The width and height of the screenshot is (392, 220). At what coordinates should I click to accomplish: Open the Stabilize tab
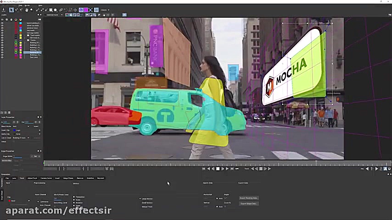[x=90, y=178]
